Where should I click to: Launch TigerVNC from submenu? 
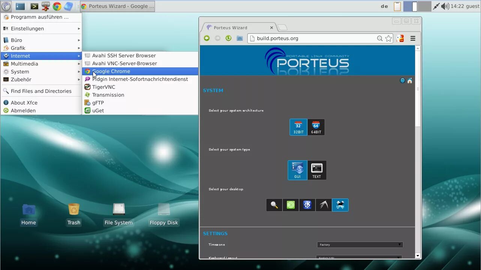[140, 87]
